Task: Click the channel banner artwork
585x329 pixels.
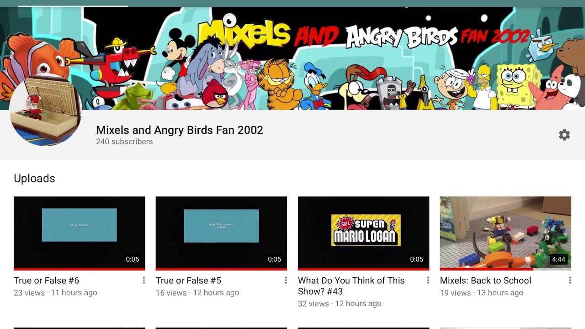Action: coord(292,58)
